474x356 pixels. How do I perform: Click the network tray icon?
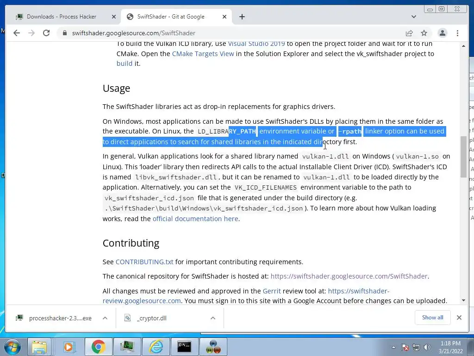coord(416,347)
